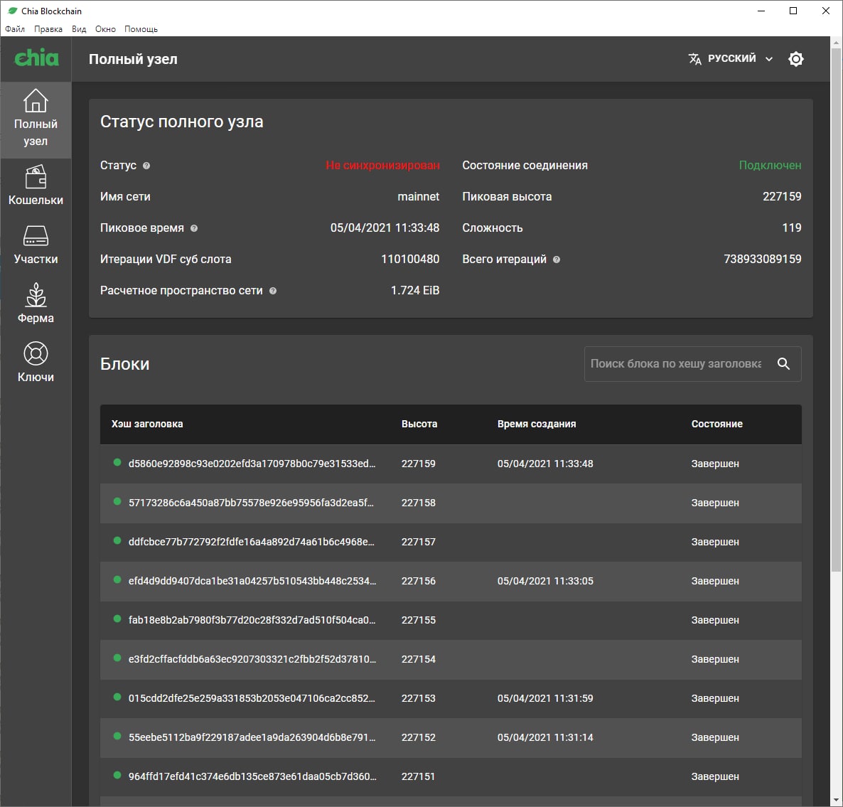Click green status dot of block 227159
The height and width of the screenshot is (807, 843).
coord(117,462)
